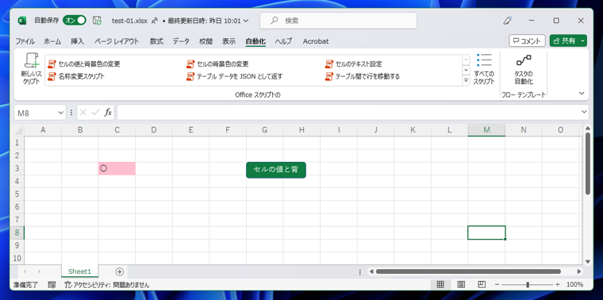Switch to Page Break Preview in status bar
Viewport: 603px width, 300px height.
[481, 285]
